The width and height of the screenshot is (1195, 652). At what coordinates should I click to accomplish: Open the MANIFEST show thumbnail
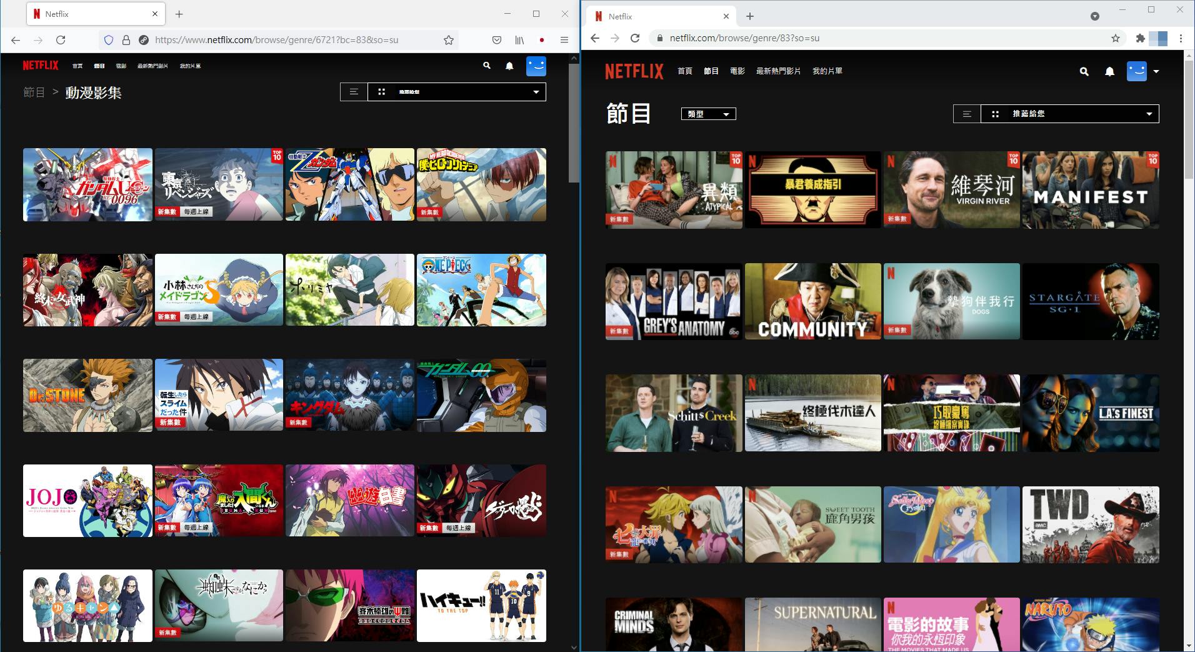coord(1090,190)
